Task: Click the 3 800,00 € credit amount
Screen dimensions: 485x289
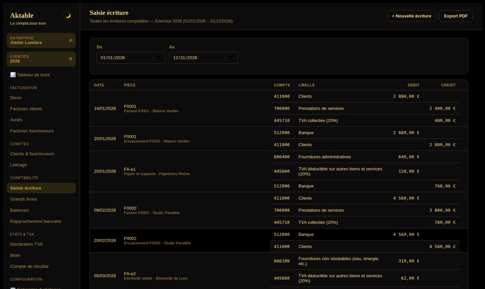Action: [442, 210]
